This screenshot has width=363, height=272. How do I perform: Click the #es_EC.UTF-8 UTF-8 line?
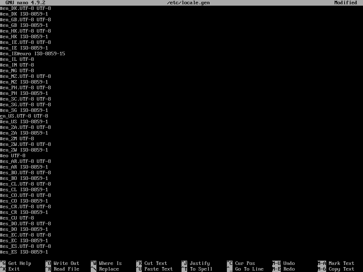pyautogui.click(x=26, y=235)
